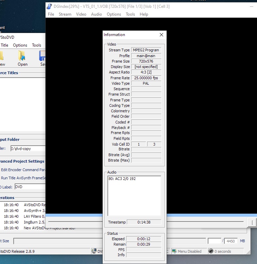Click the Frame Rate value 25.000000 fps
The width and height of the screenshot is (257, 264).
[x=146, y=78]
